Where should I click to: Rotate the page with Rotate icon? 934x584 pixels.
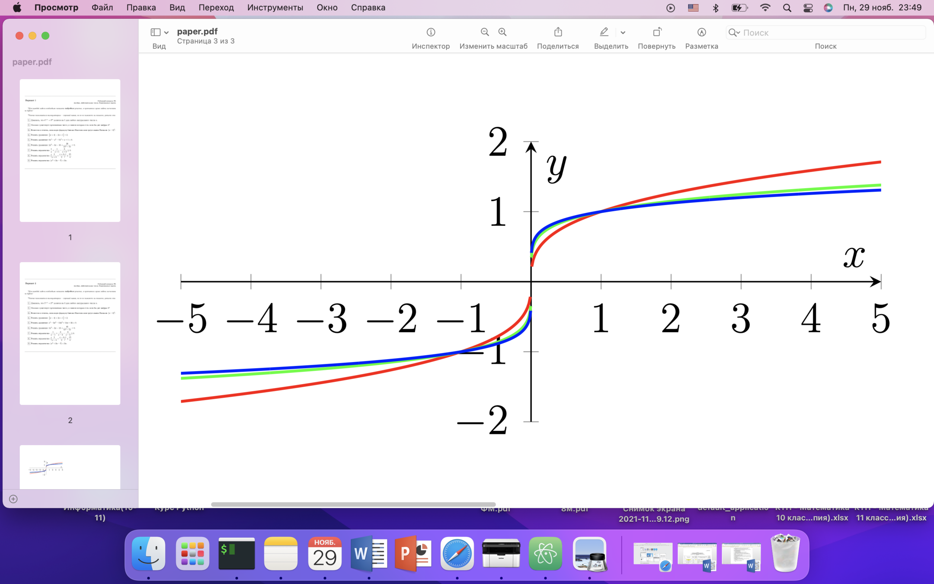point(656,32)
